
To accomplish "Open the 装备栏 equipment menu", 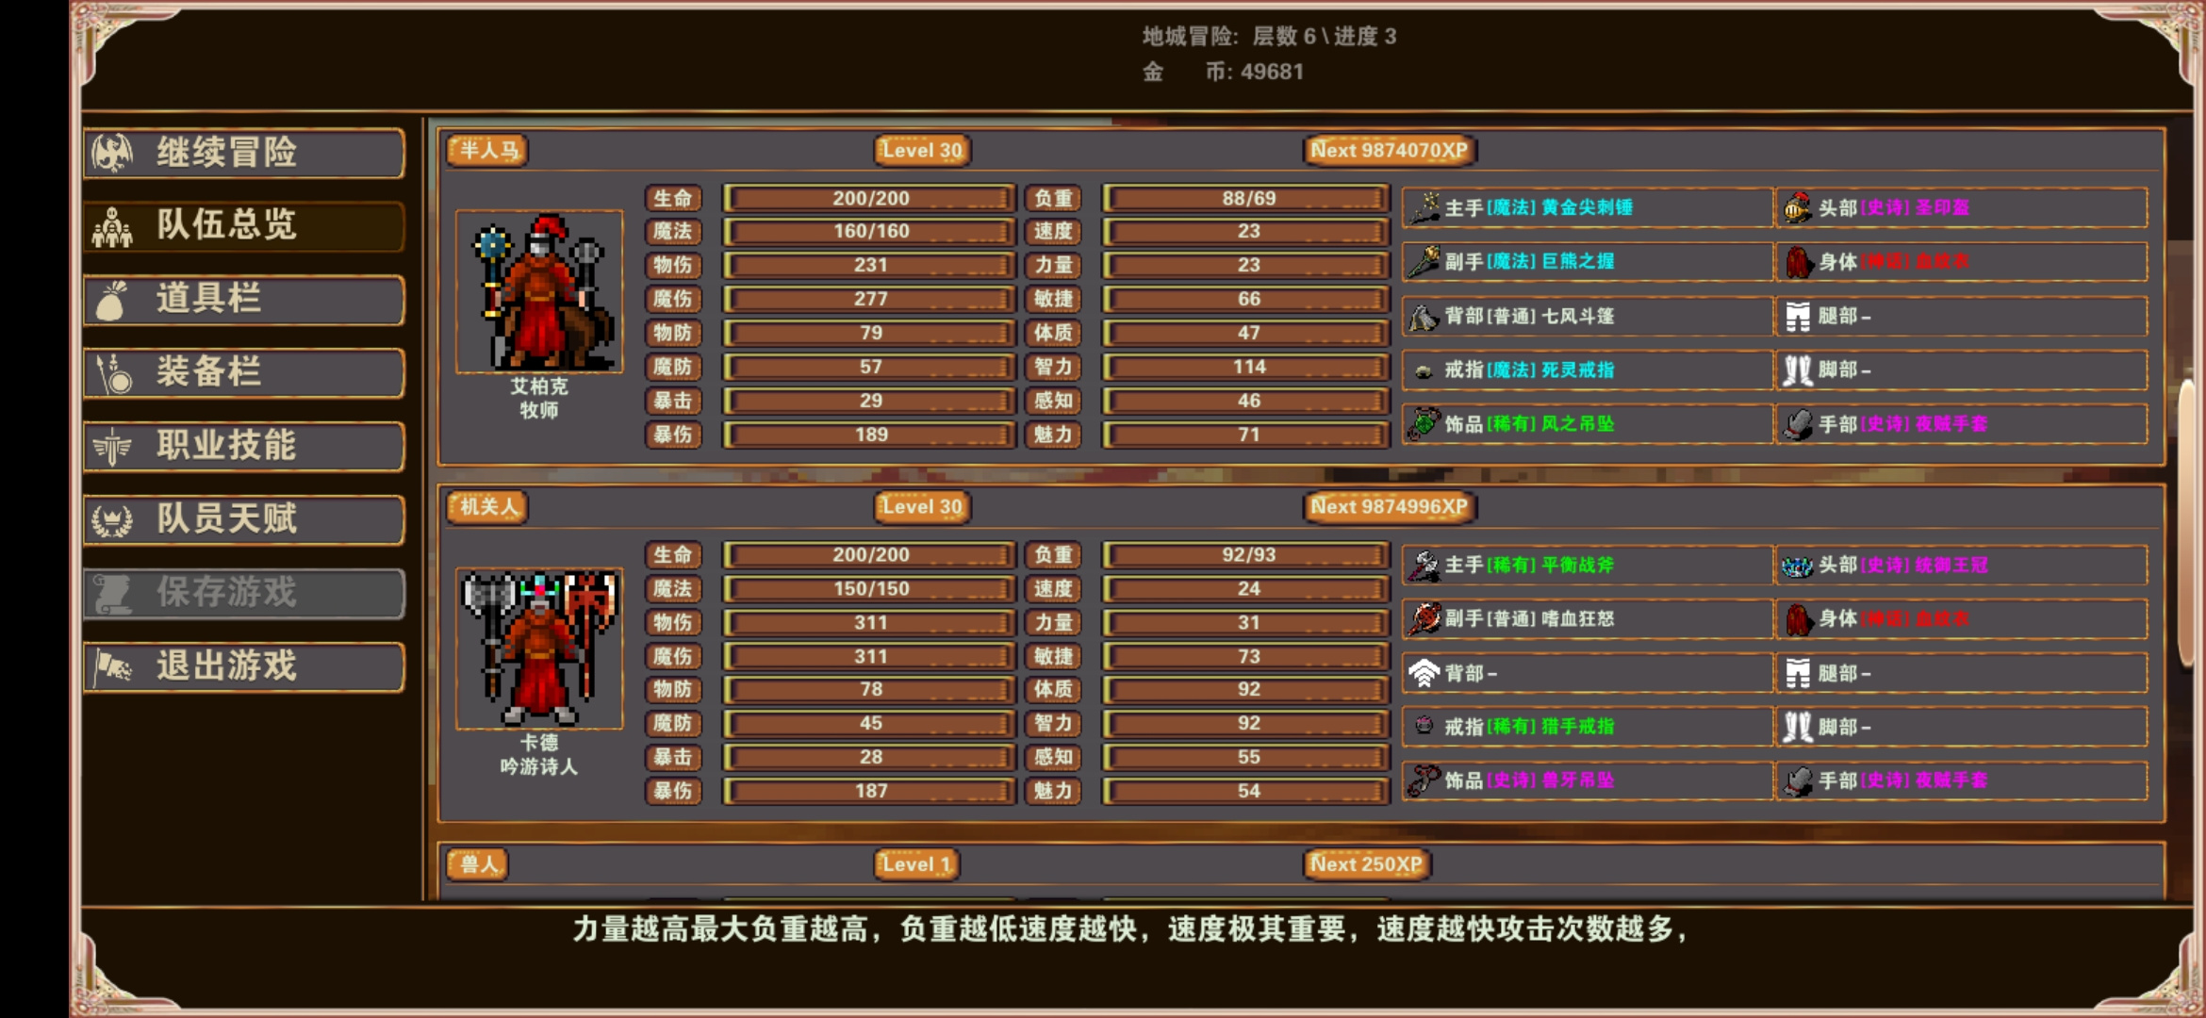I will [244, 372].
